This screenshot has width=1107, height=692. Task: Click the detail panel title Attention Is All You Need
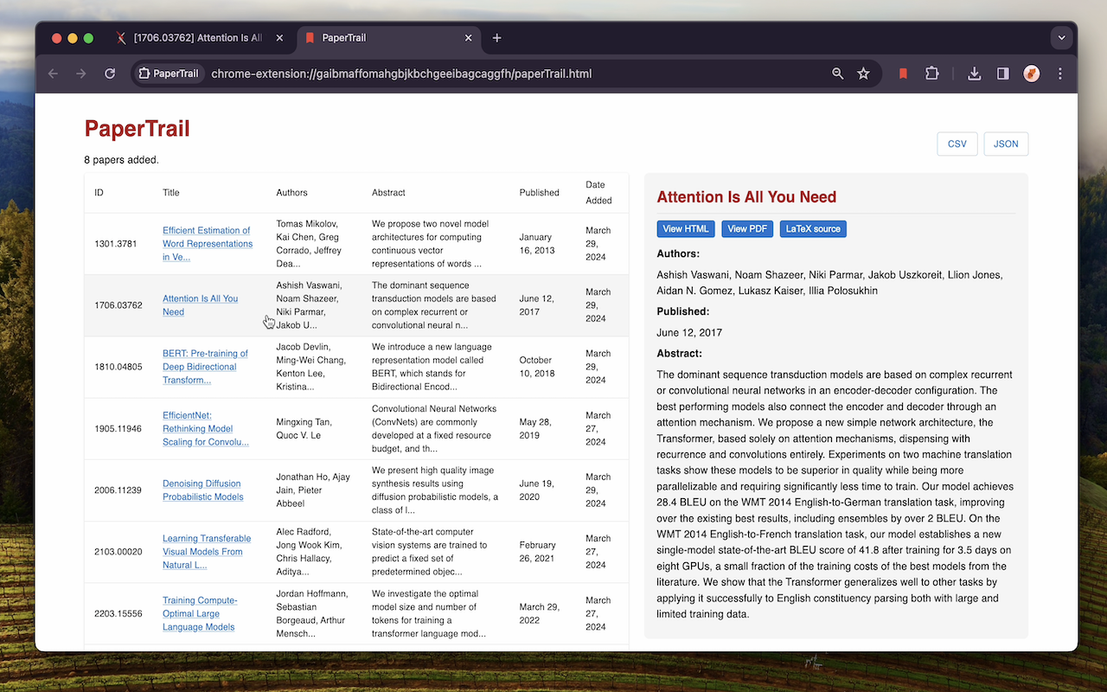coord(746,197)
